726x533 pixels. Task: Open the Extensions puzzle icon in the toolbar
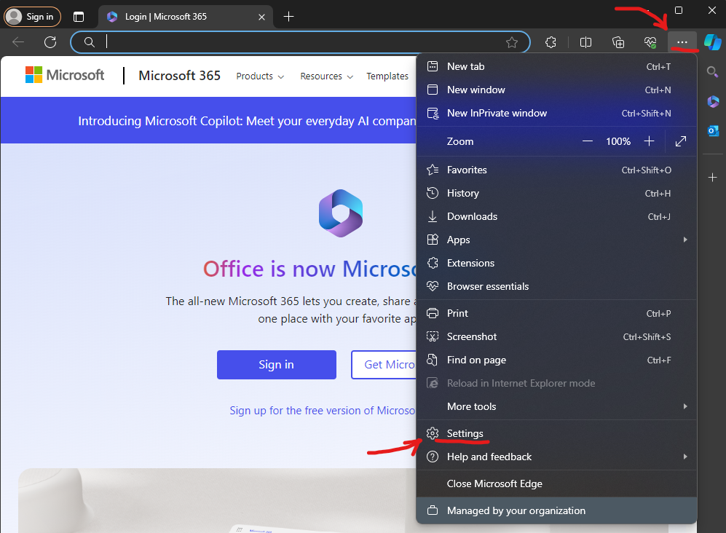pos(551,42)
